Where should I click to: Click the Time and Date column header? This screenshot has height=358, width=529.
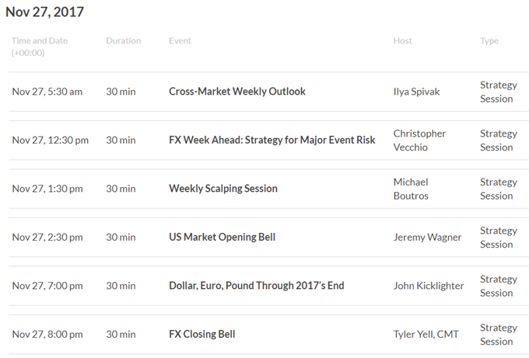[x=40, y=47]
